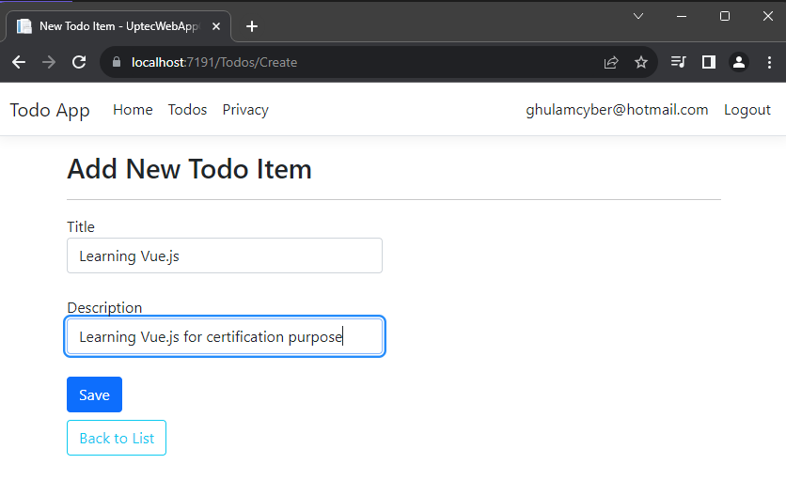The image size is (786, 495).
Task: Open the Chrome profile avatar
Action: [739, 63]
